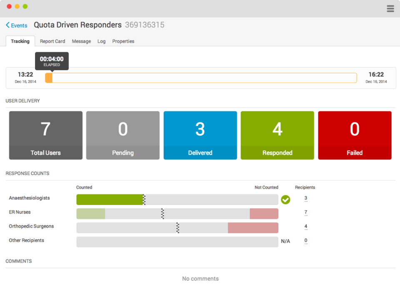Click the Other Recipients empty bar
Viewport: 400px width, 285px height.
click(177, 242)
